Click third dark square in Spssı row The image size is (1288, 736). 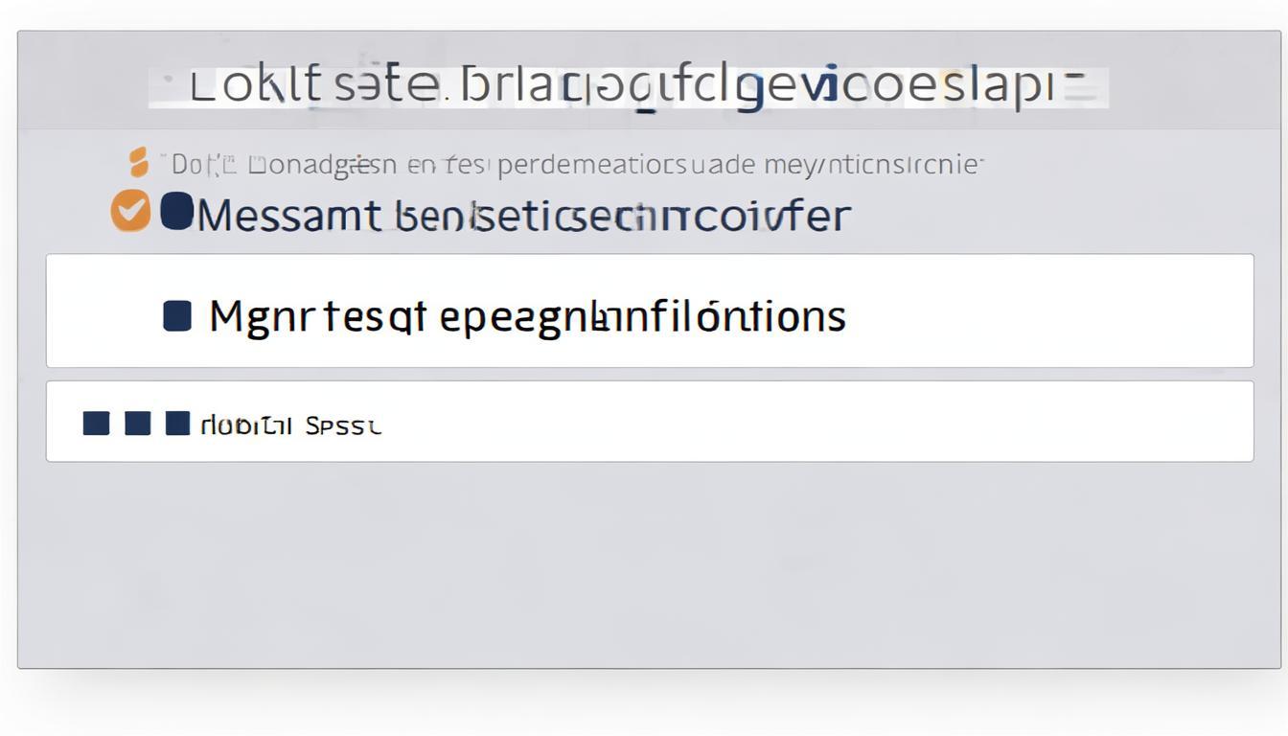tap(177, 423)
